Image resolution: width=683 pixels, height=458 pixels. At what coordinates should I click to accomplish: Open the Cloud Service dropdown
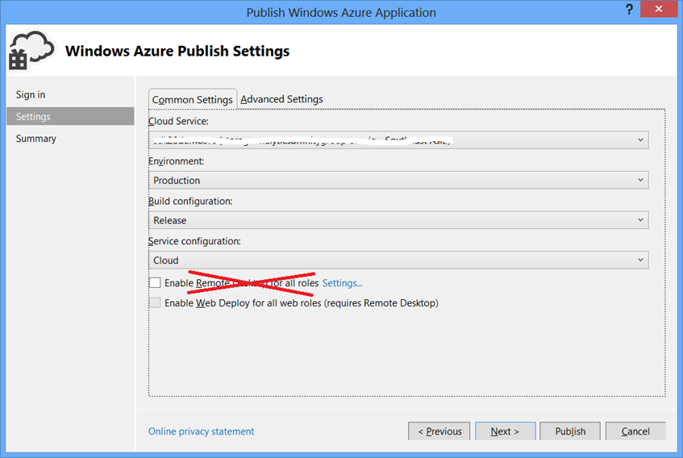(x=398, y=139)
